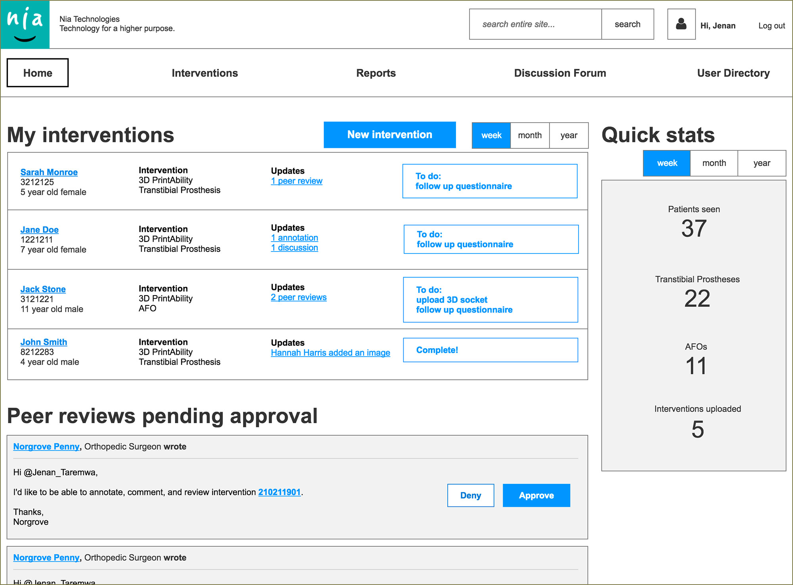Click the 1 peer review update for Sarah Monroe
The image size is (793, 585).
[x=296, y=180]
